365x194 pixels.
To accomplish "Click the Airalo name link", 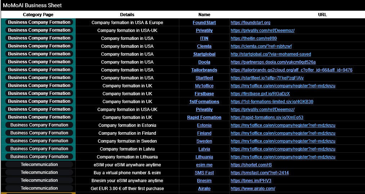I will (204, 189).
